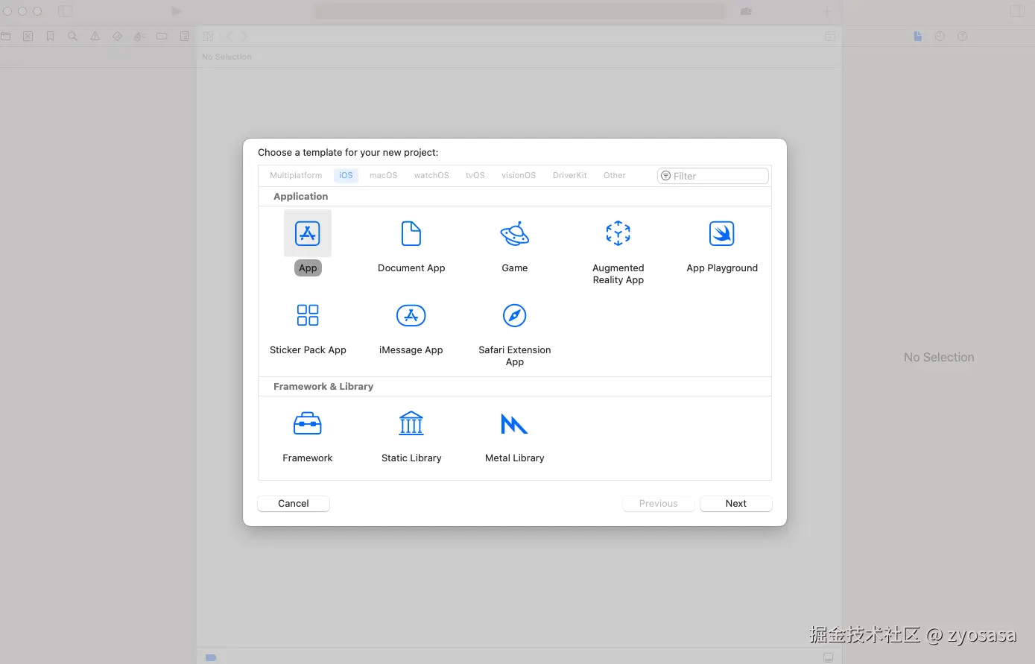1035x664 pixels.
Task: Switch to the visionOS tab
Action: (x=519, y=176)
